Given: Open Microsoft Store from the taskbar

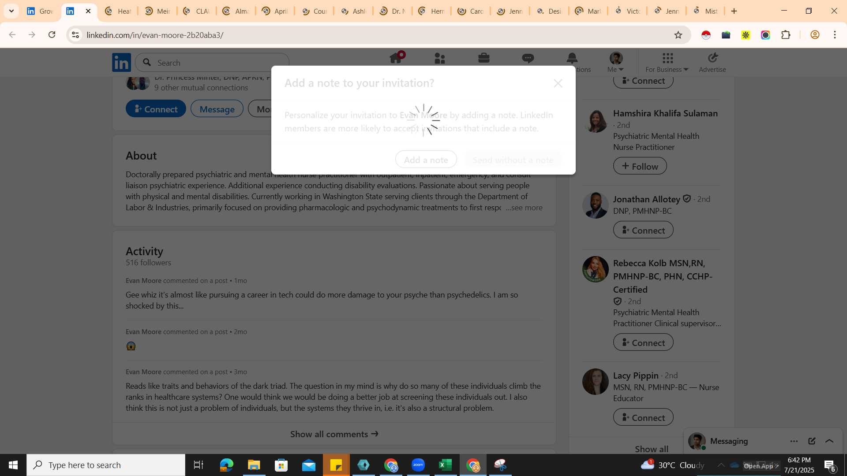Looking at the screenshot, I should coord(281,465).
